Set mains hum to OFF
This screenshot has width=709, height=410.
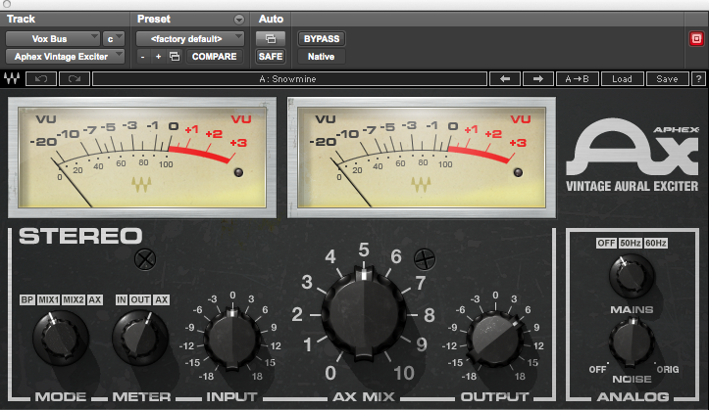(606, 243)
